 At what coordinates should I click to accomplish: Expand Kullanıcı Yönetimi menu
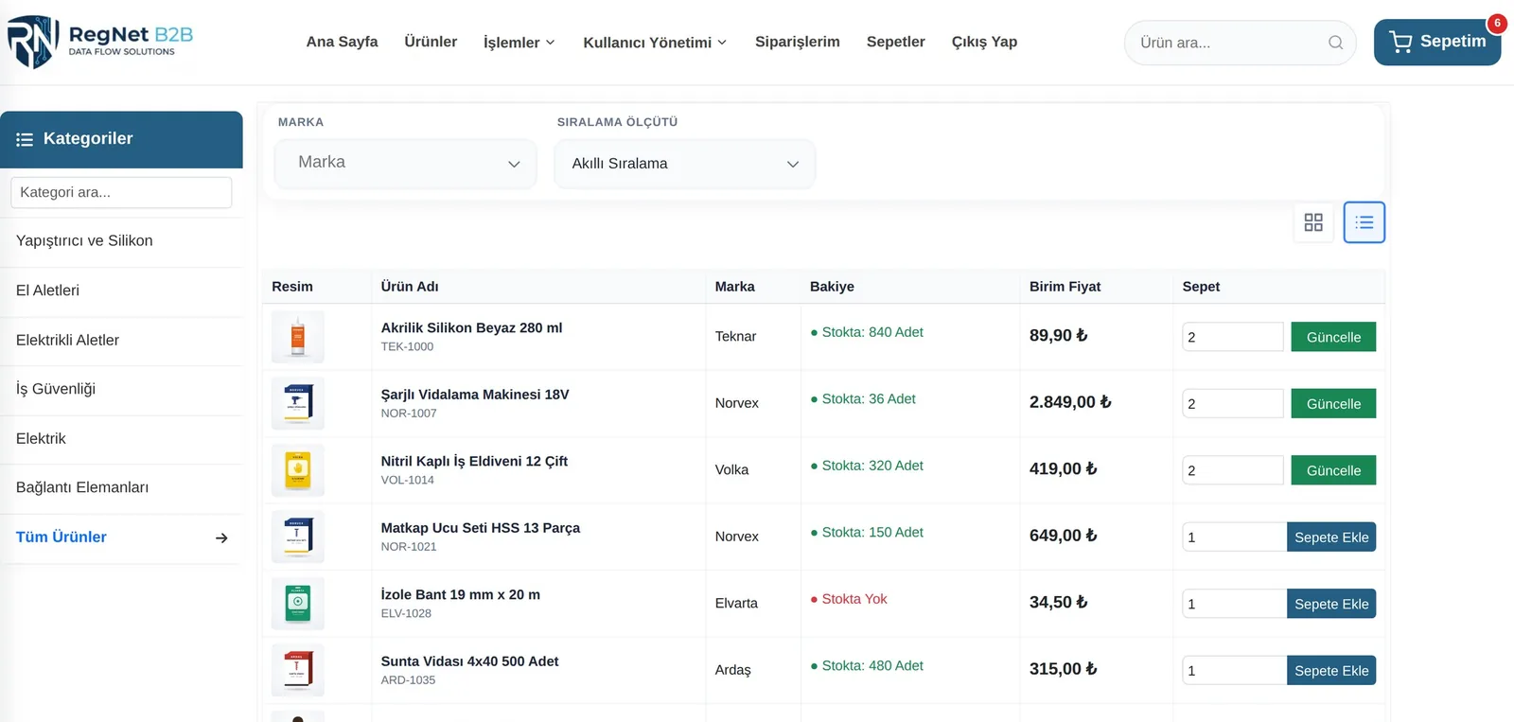pos(655,43)
